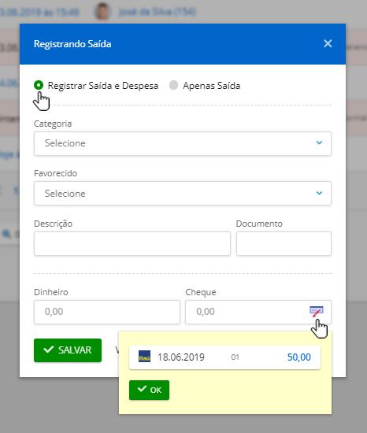Click the Dinheiro amount field

click(107, 312)
